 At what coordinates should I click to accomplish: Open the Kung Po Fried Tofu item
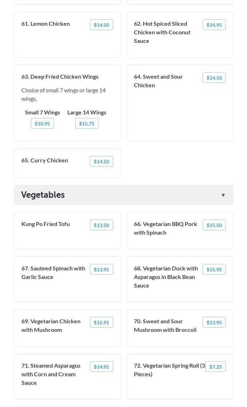click(x=45, y=224)
